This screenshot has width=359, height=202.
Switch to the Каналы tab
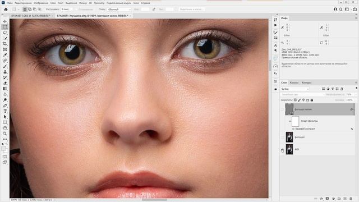(294, 82)
